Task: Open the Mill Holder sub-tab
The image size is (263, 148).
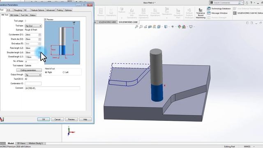Action: tap(14, 15)
